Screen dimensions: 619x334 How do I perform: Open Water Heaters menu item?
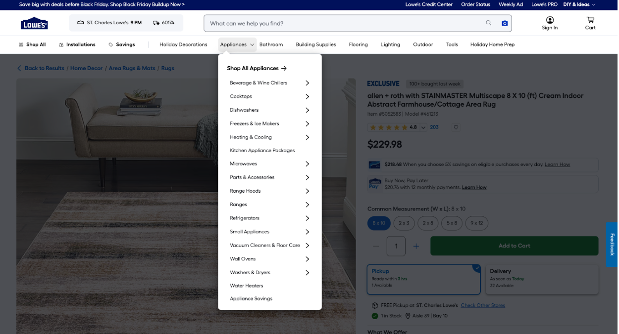click(246, 286)
